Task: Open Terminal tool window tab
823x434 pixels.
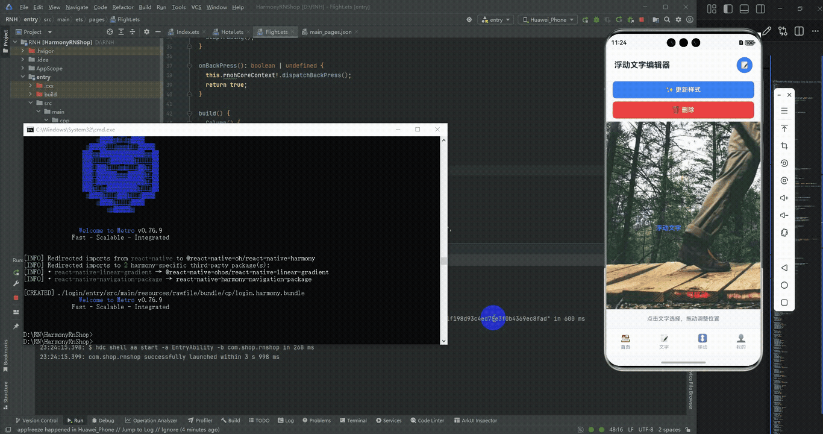Action: 353,420
